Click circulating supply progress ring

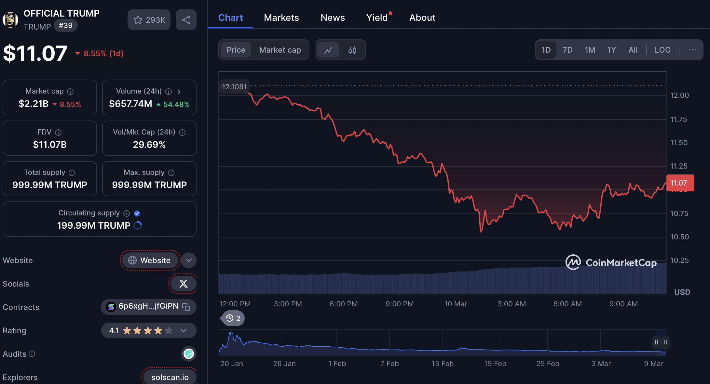[x=138, y=225]
